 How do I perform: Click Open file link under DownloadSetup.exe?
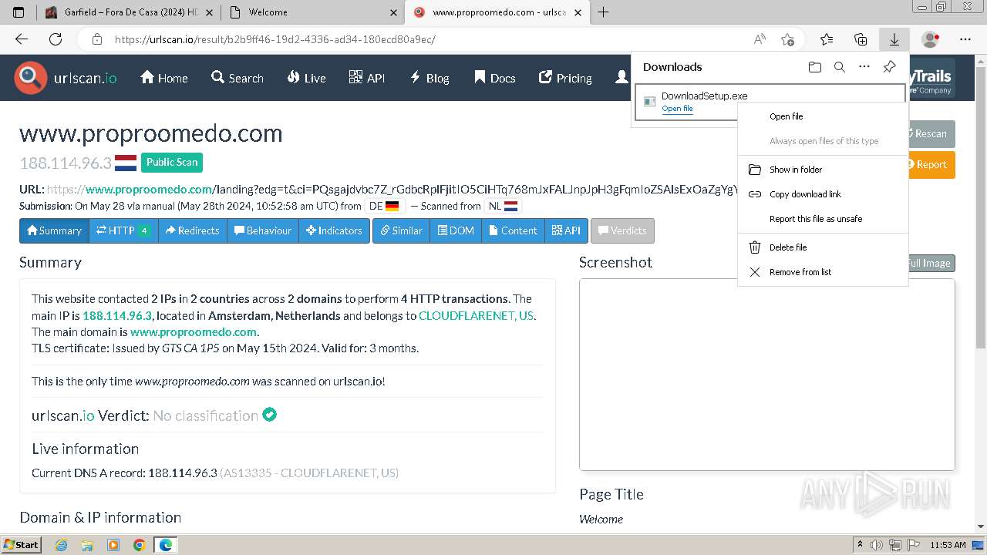click(x=677, y=109)
